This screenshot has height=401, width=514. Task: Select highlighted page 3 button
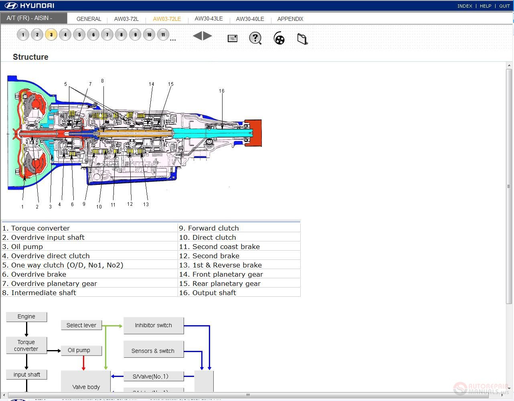pyautogui.click(x=51, y=35)
